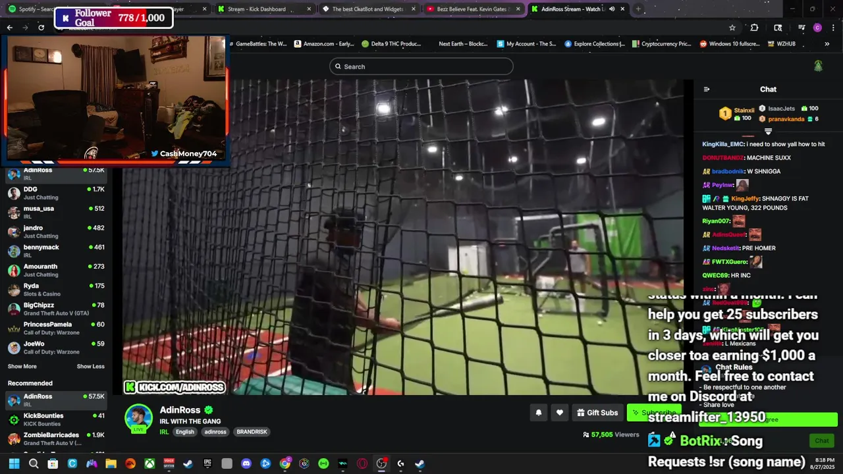Viewport: 843px width, 474px height.
Task: Open the Delta 9 THC bookmark
Action: click(391, 44)
